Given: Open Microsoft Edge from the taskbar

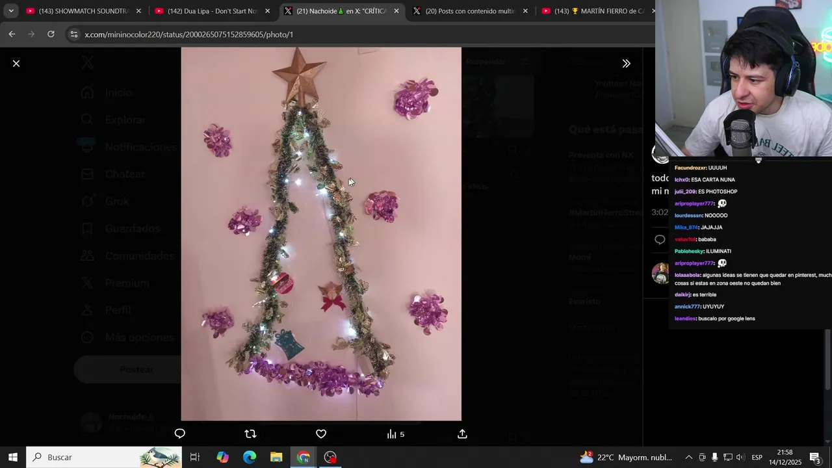Looking at the screenshot, I should (250, 457).
